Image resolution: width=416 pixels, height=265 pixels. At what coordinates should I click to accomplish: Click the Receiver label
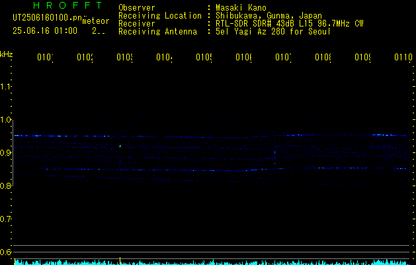[x=137, y=24]
